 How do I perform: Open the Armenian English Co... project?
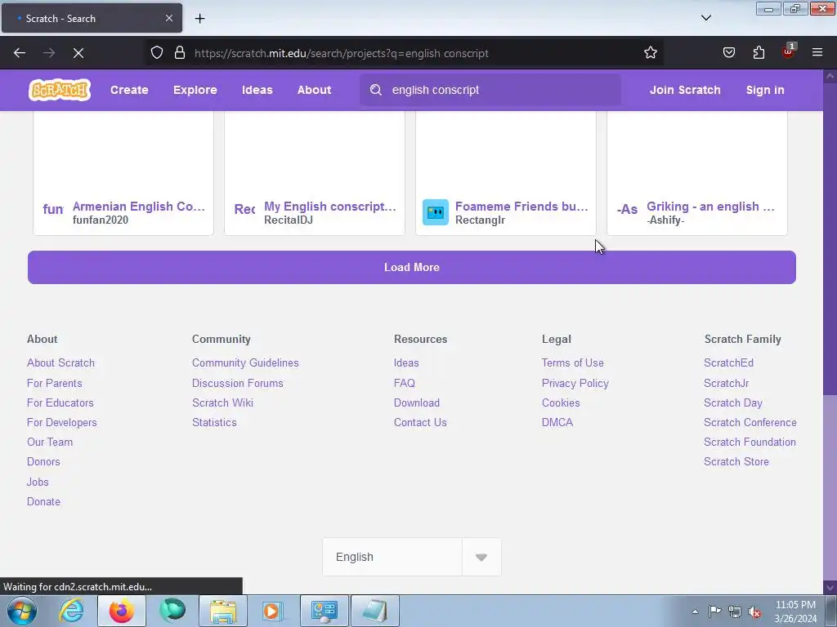(139, 207)
